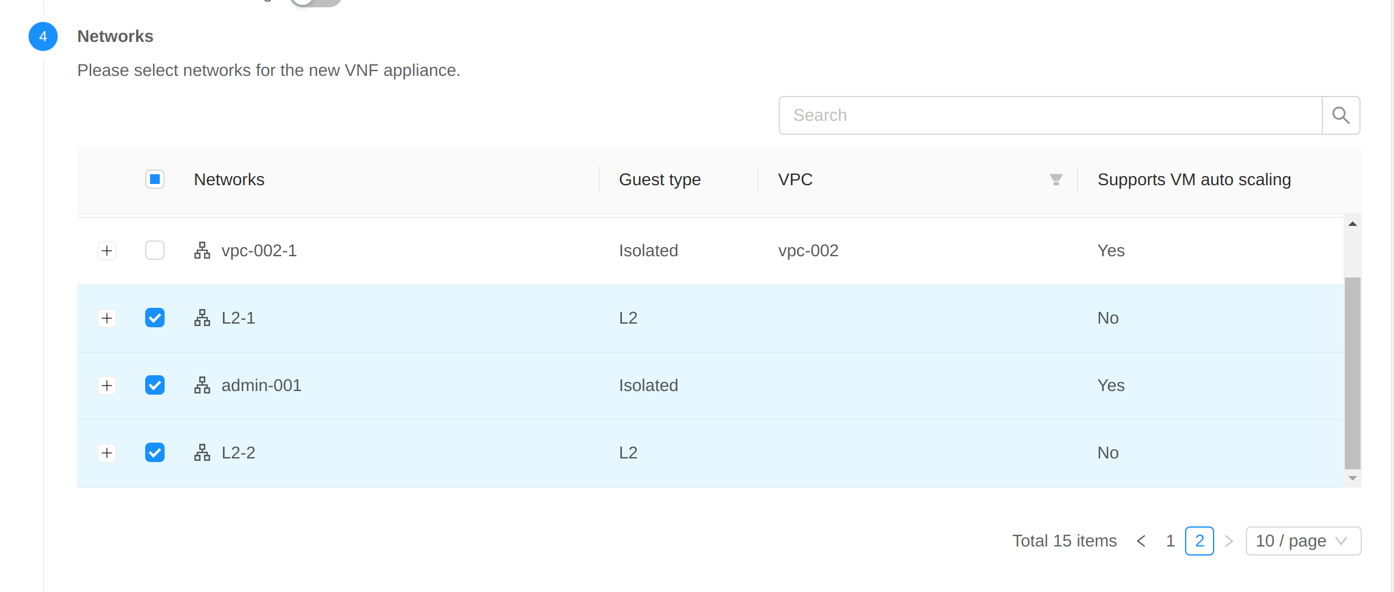This screenshot has width=1394, height=592.
Task: Expand details for L2-1
Action: pos(107,318)
